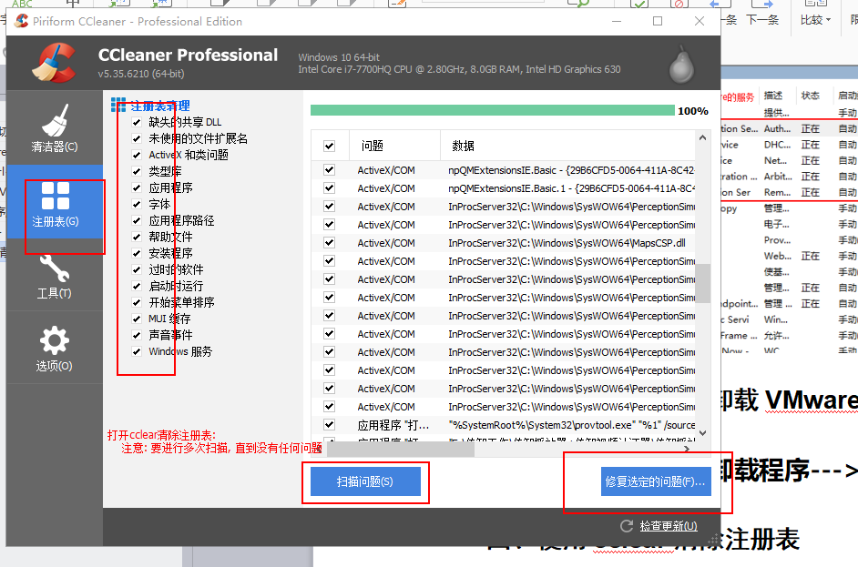858x567 pixels.
Task: Select the DHC... service row in background
Action: [788, 145]
